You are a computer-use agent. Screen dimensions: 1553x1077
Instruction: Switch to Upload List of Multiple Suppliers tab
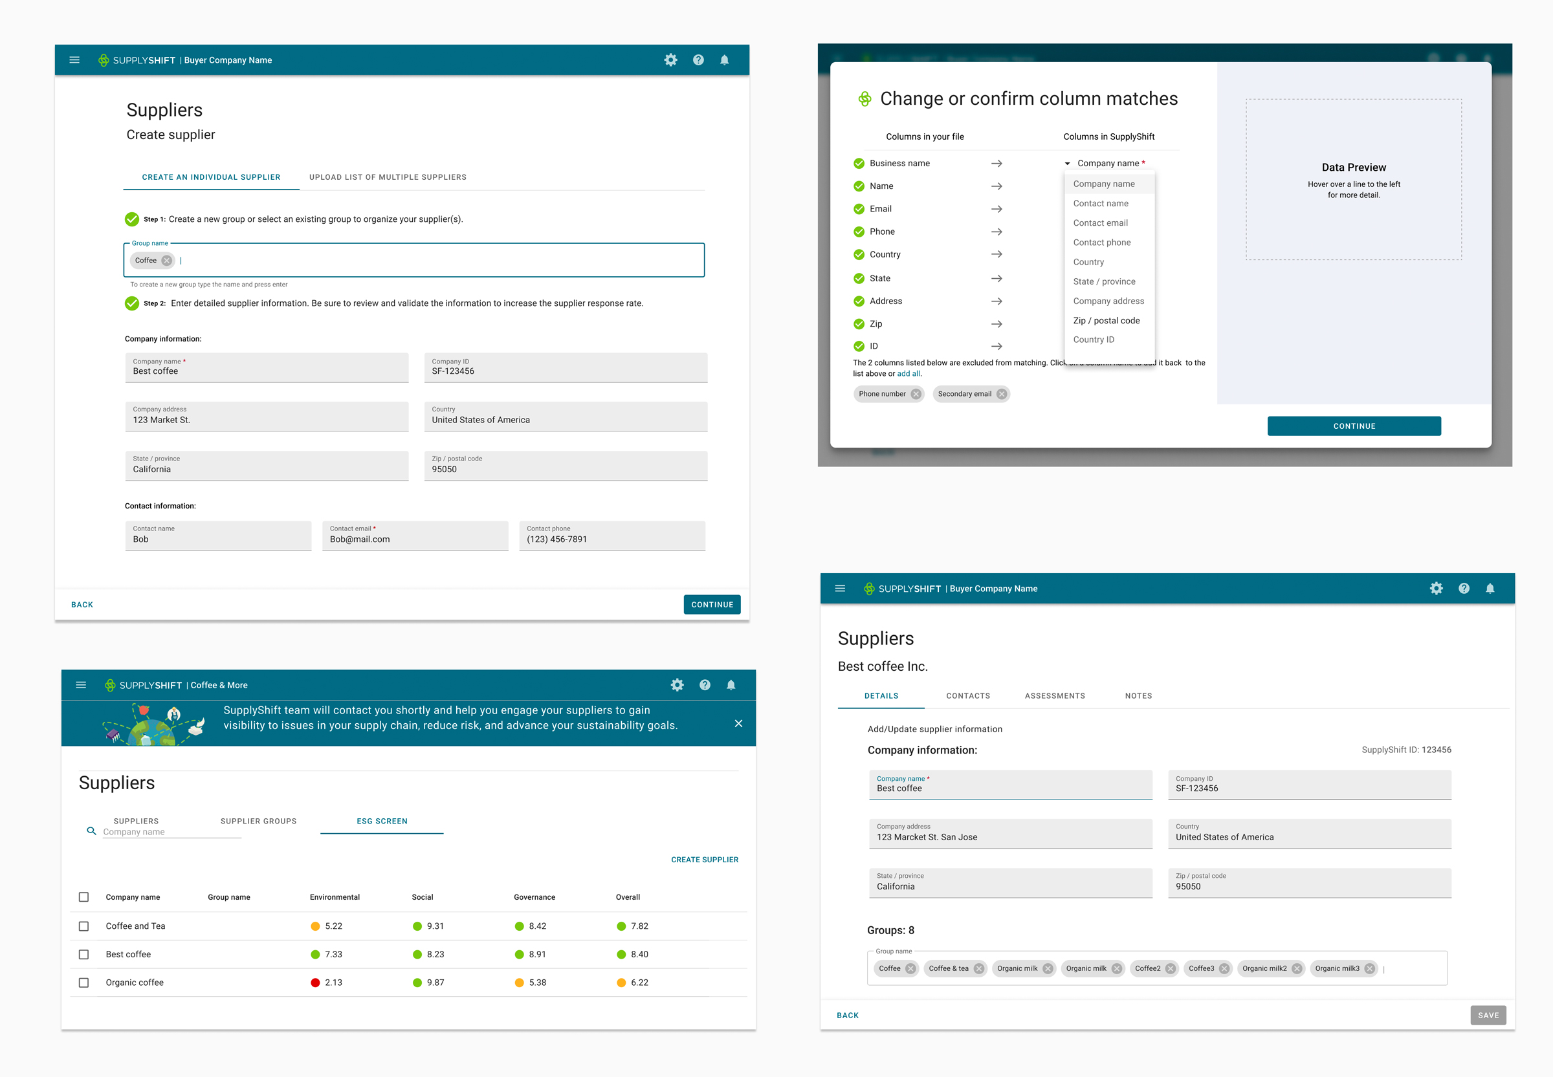(388, 177)
